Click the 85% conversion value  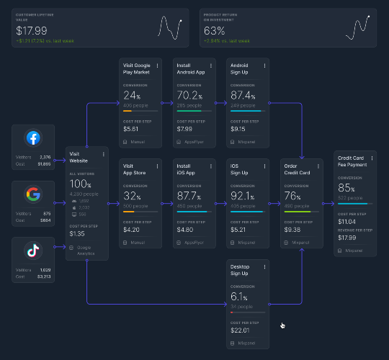(346, 188)
